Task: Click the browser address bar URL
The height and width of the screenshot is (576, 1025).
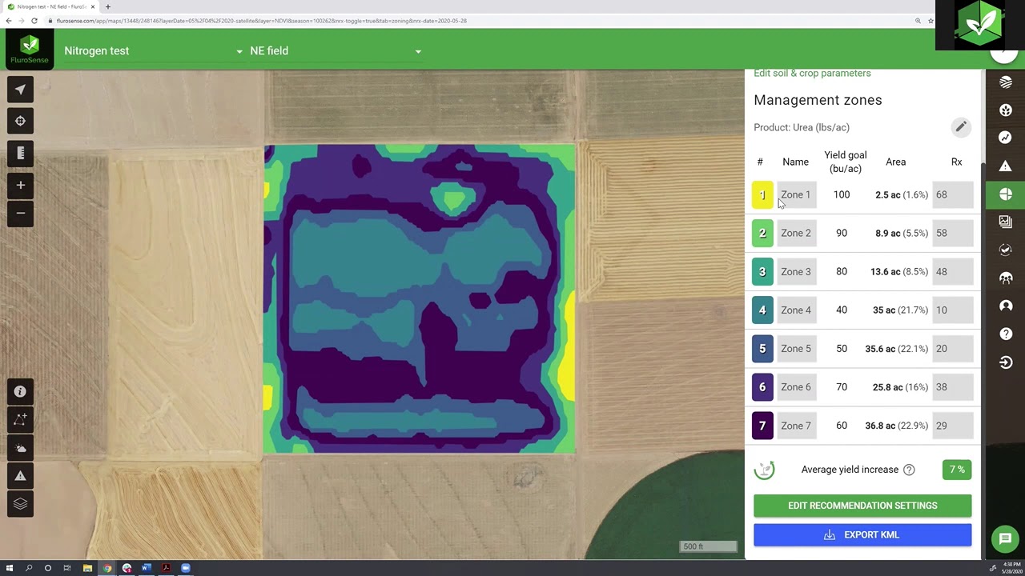Action: pos(262,21)
